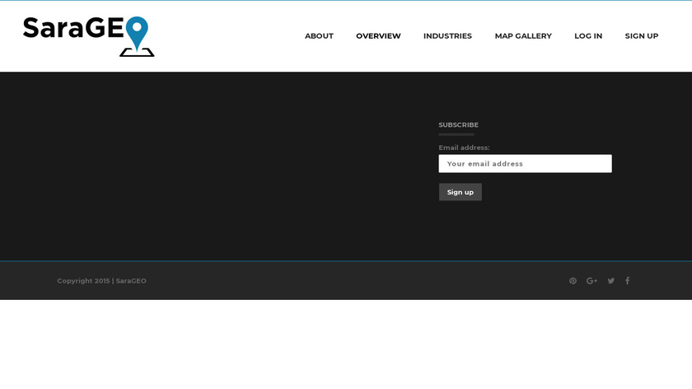Click the Email address label
The width and height of the screenshot is (692, 389).
click(x=464, y=148)
